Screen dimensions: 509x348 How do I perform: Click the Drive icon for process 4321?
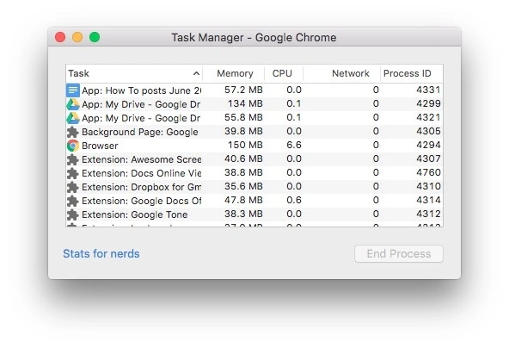point(73,118)
